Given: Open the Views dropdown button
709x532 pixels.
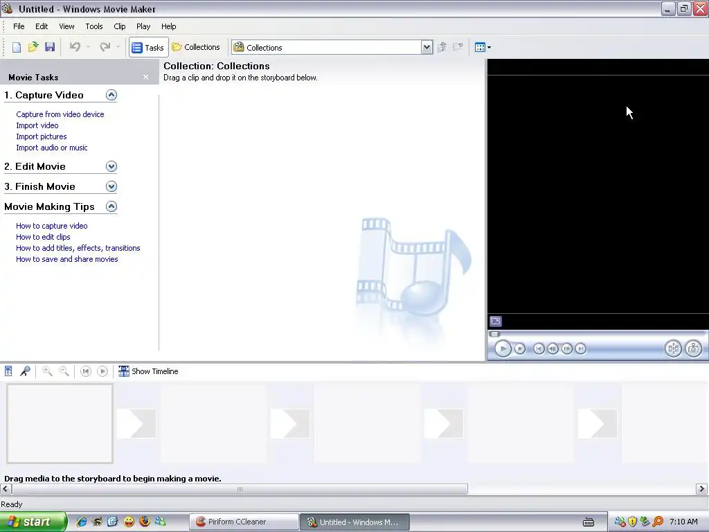Looking at the screenshot, I should (483, 47).
